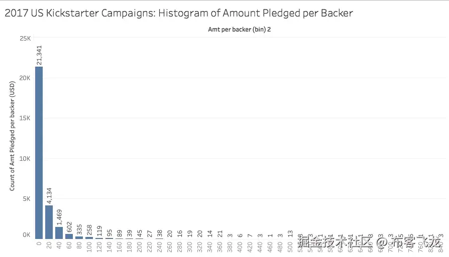Click the 'Amt per backer (bin) 2' header
This screenshot has height=257, width=449.
coord(240,30)
